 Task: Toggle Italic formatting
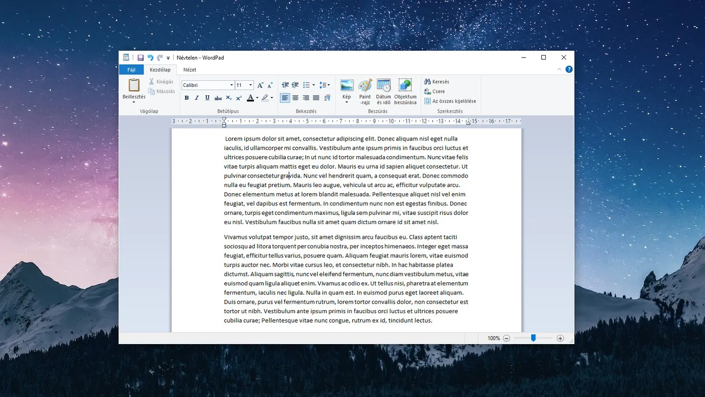[x=197, y=98]
